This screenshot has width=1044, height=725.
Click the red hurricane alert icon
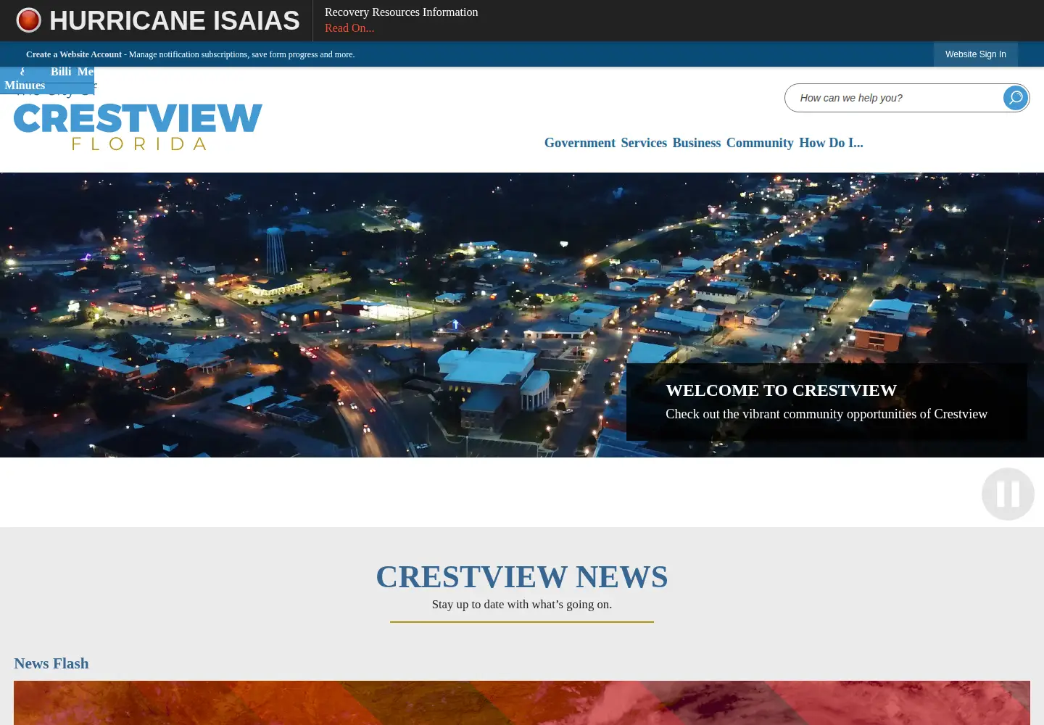click(x=29, y=20)
